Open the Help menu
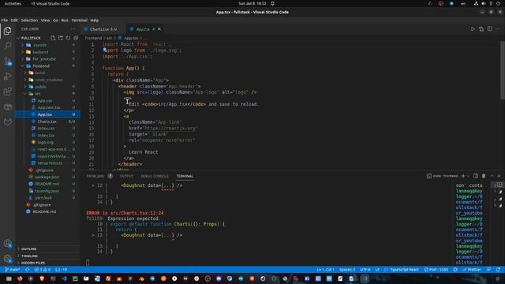 coord(95,20)
